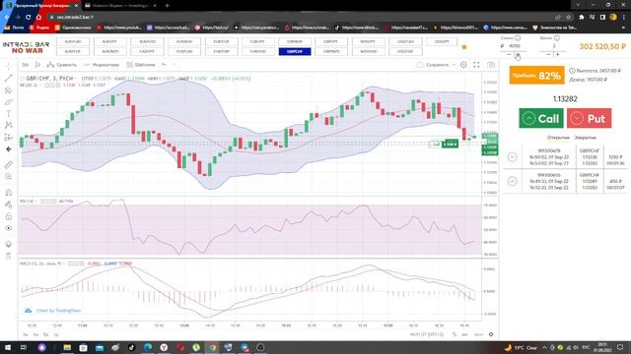Select the pitchfork/Gann drawing tool
The height and width of the screenshot is (354, 631).
coord(9,89)
